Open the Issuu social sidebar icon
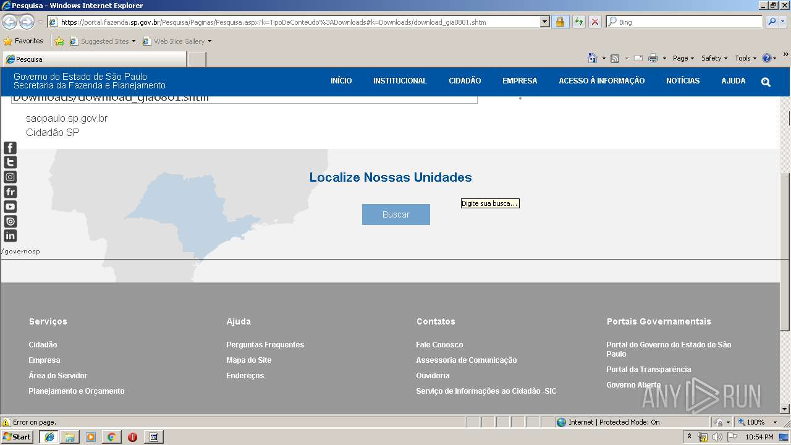The height and width of the screenshot is (445, 791). click(10, 221)
